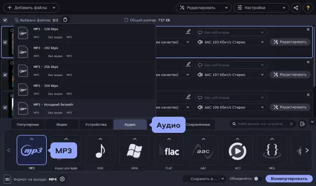Image resolution: width=316 pixels, height=186 pixels.
Task: Open first file's Без субтитров dropdown
Action: click(231, 32)
